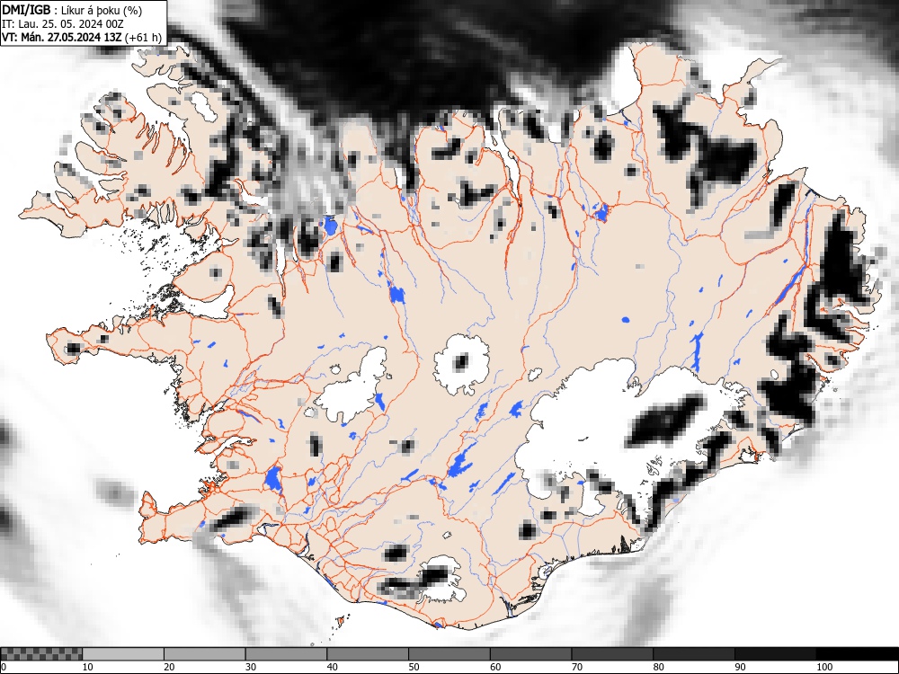Image resolution: width=899 pixels, height=674 pixels.
Task: Click the legend label '60'
Action: (495, 667)
